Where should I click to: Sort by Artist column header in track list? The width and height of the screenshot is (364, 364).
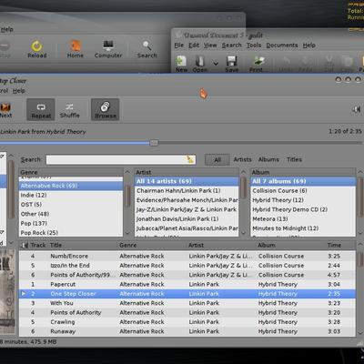[x=197, y=245]
